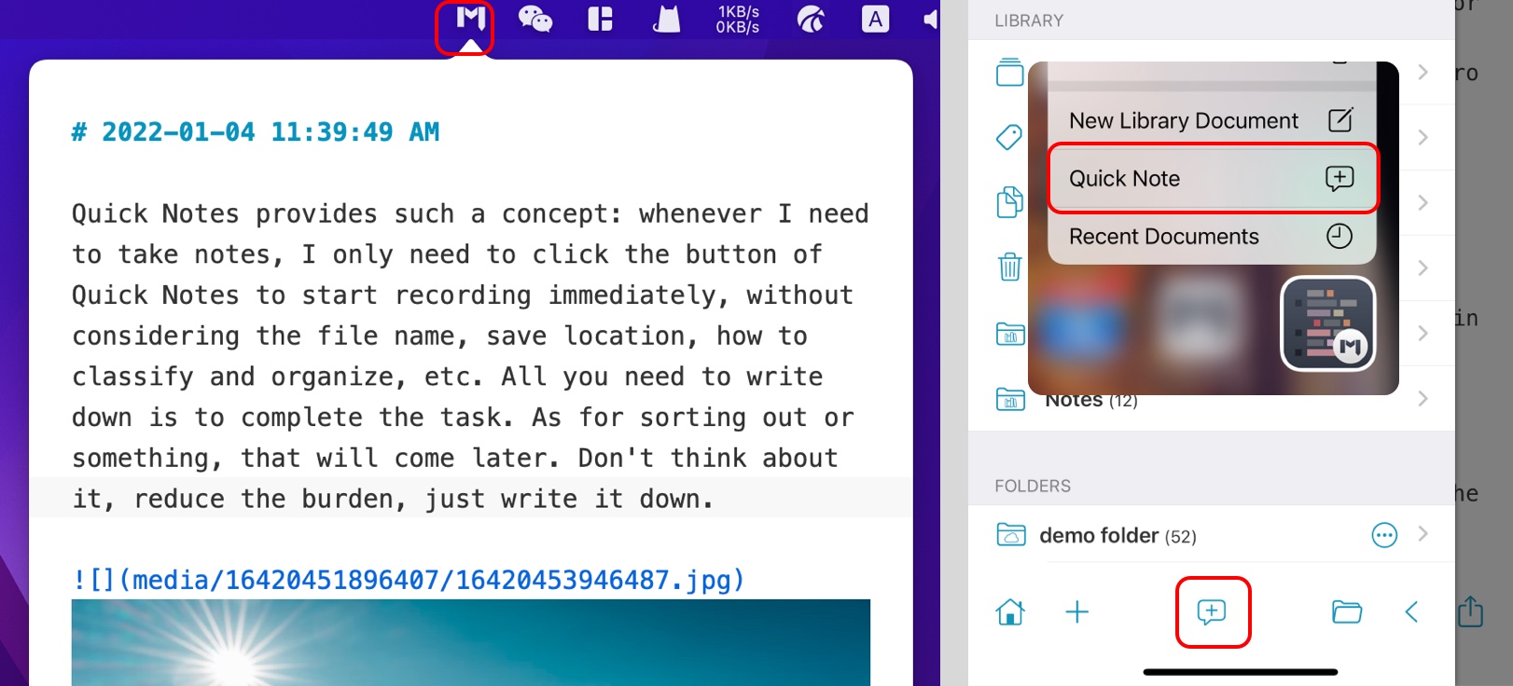Screen dimensions: 1513x686
Task: Expand the Notes (12) row chevron
Action: click(1423, 399)
